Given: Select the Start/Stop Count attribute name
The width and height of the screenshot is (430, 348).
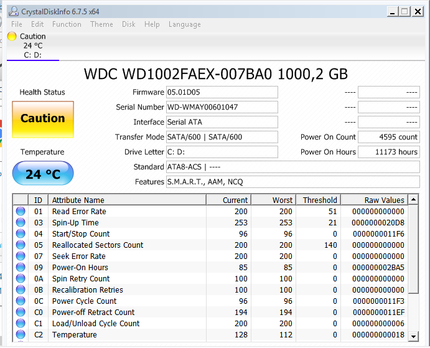Looking at the screenshot, I should click(81, 234).
